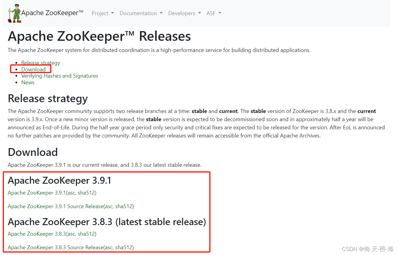Go to the News list link
Image resolution: width=398 pixels, height=255 pixels.
[x=28, y=82]
